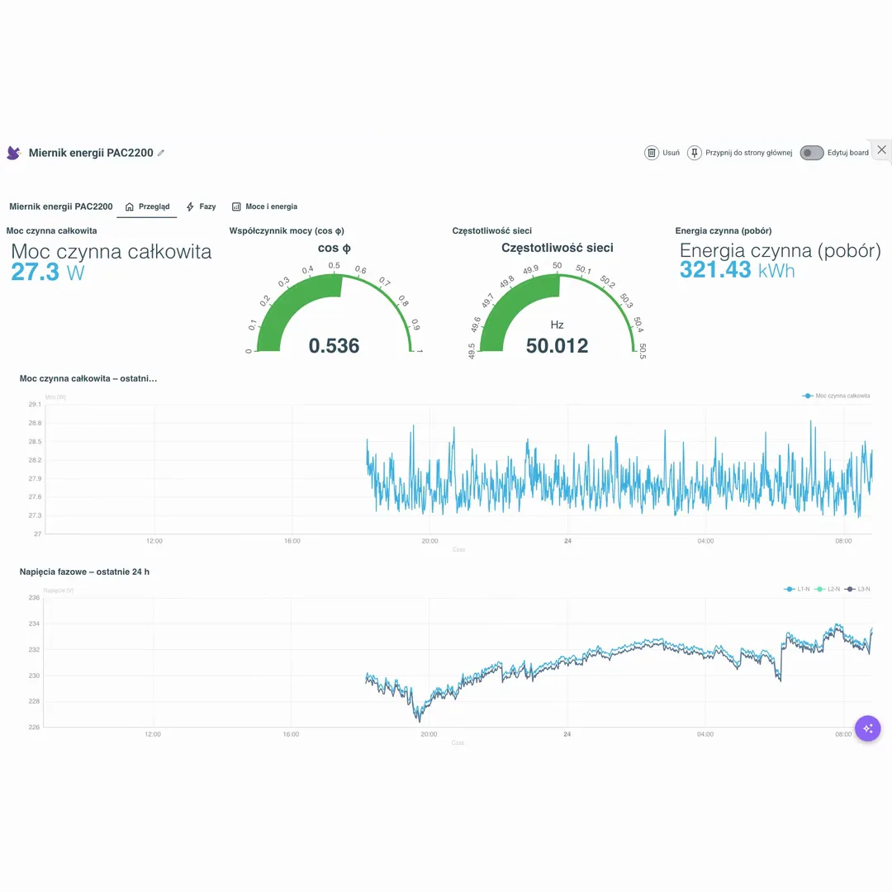The image size is (892, 892).
Task: Click the 27.3 W power value
Action: (48, 272)
